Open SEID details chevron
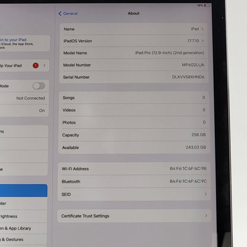This screenshot has height=247, width=247. click(206, 194)
